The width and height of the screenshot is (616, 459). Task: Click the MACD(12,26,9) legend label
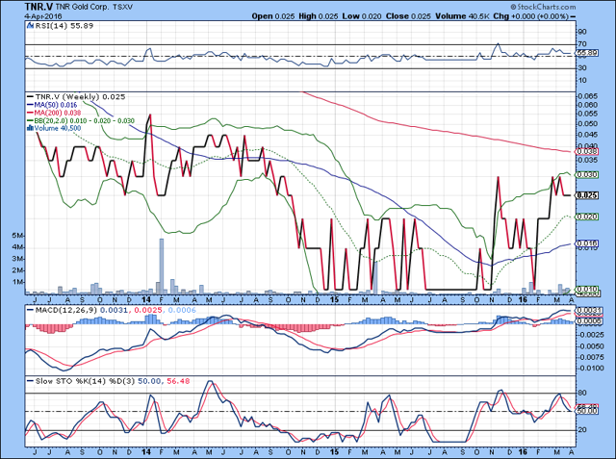[x=66, y=310]
